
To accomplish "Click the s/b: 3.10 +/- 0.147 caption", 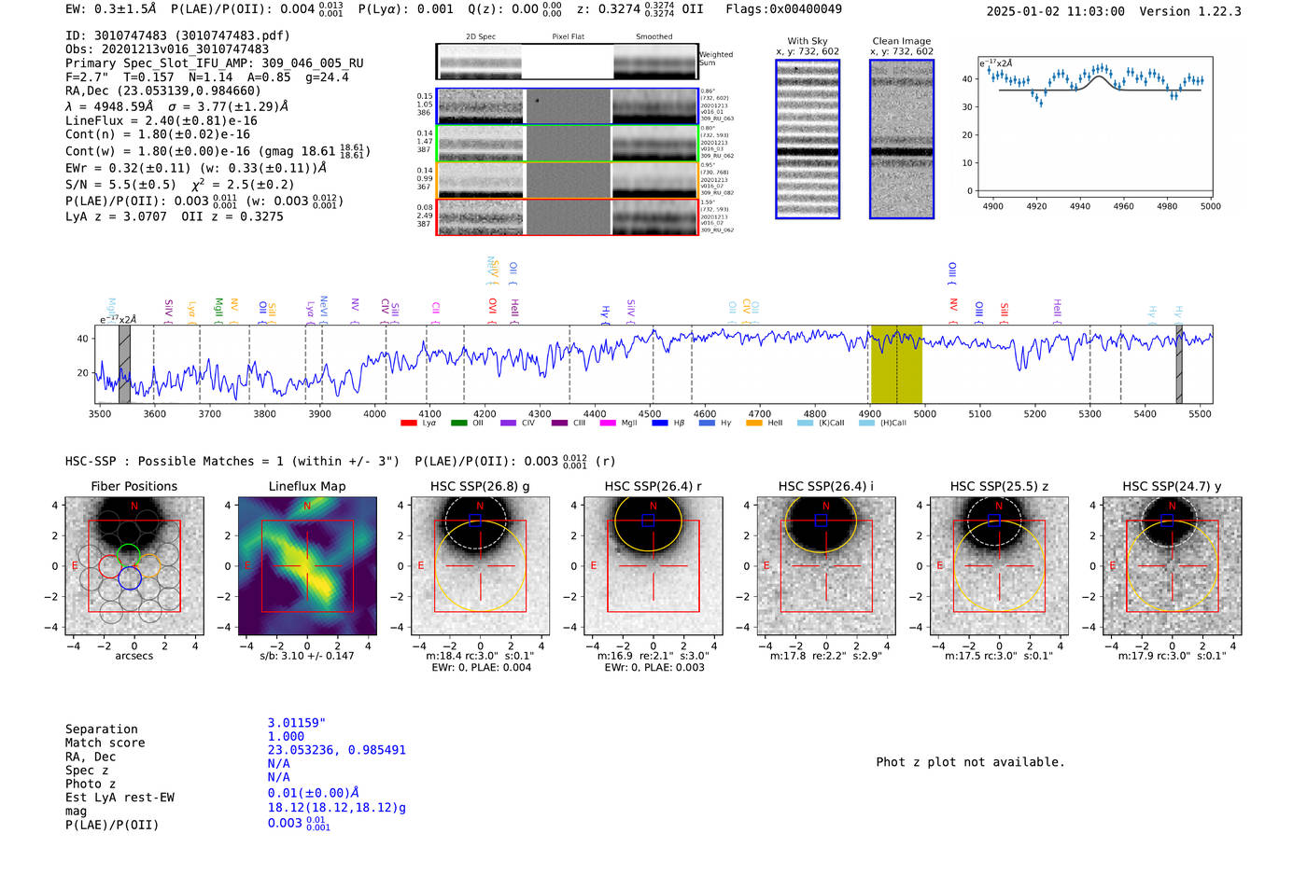I will (x=307, y=656).
